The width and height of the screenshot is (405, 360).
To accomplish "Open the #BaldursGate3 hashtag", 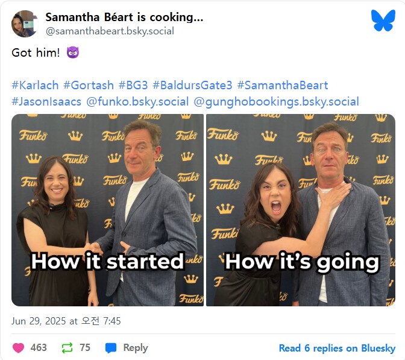I will (192, 85).
